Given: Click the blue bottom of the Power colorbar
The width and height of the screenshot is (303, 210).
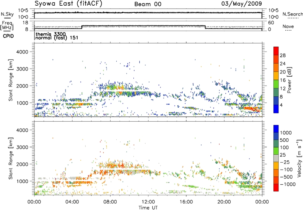Looking at the screenshot, I should 276,109.
